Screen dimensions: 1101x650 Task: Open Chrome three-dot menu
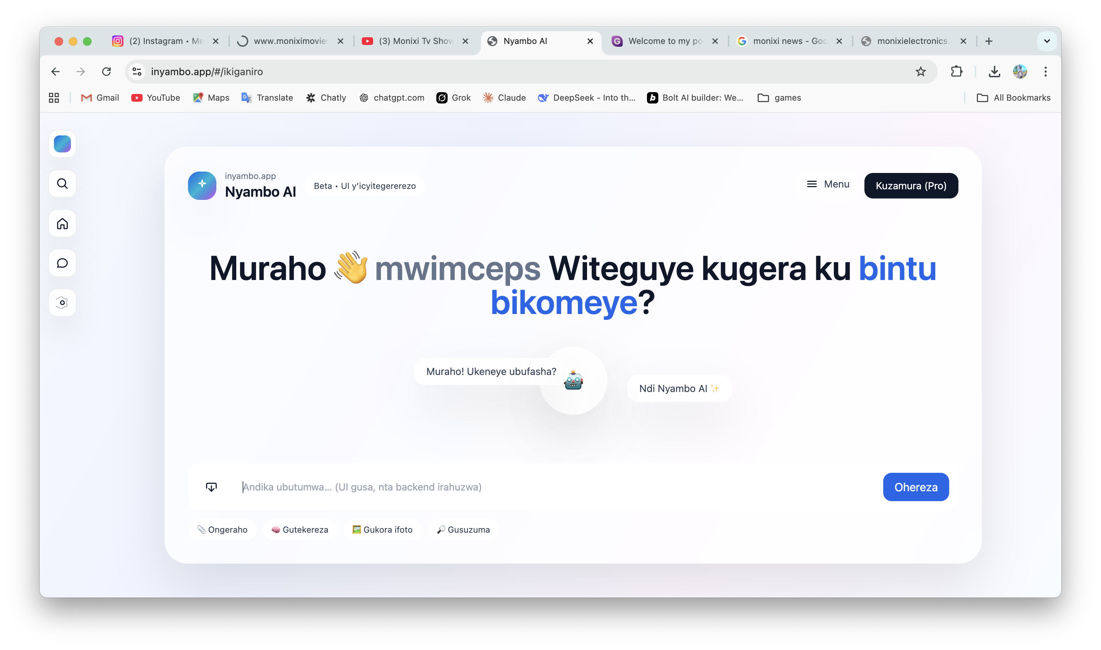(x=1045, y=71)
